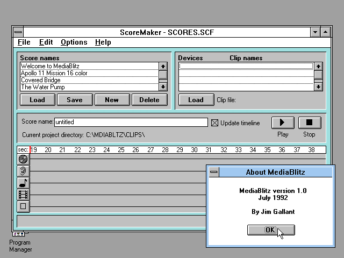Click second 25 on the timeline ruler
The width and height of the screenshot is (344, 258).
pos(121,150)
